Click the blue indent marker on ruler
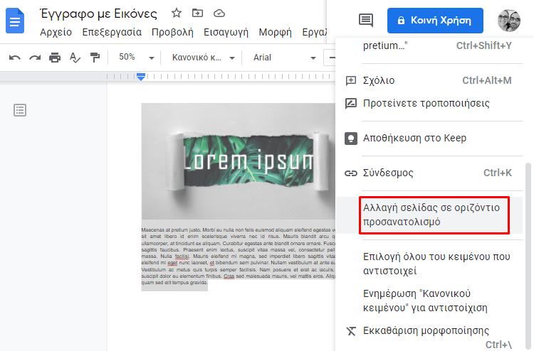Viewport: 534px width, 351px height. tap(141, 77)
